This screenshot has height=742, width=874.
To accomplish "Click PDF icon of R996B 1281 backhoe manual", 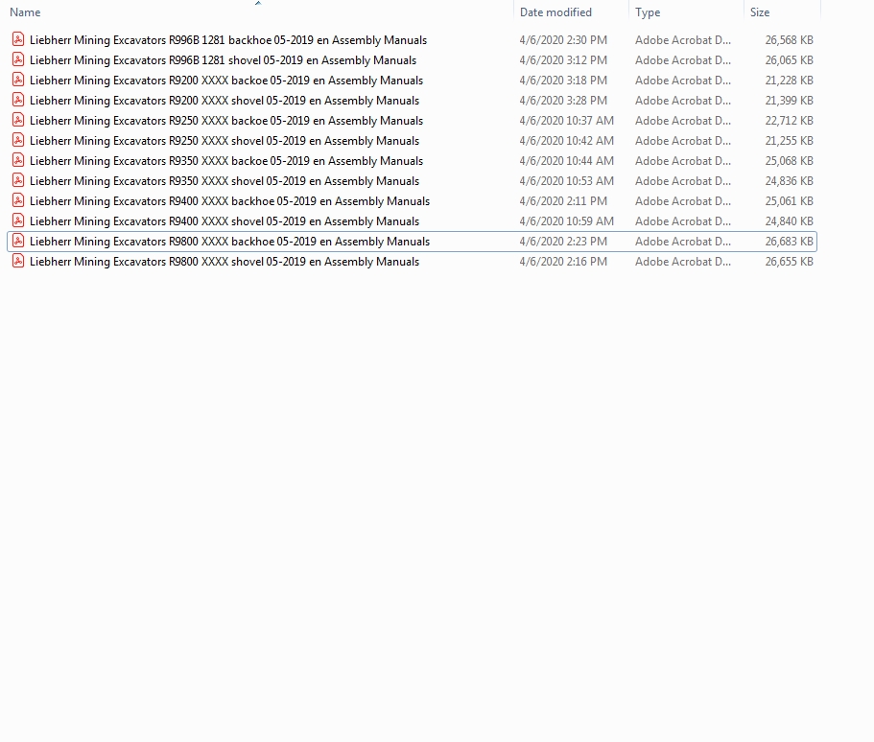I will tap(18, 39).
